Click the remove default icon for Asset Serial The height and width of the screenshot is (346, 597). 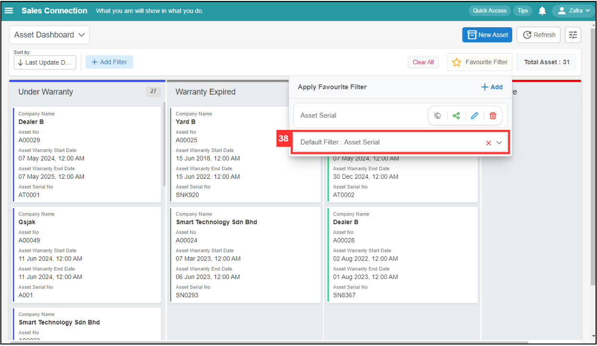point(437,116)
